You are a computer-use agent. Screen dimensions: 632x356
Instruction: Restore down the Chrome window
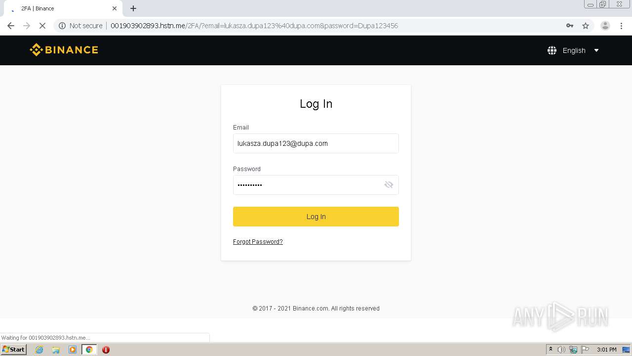pos(603,4)
